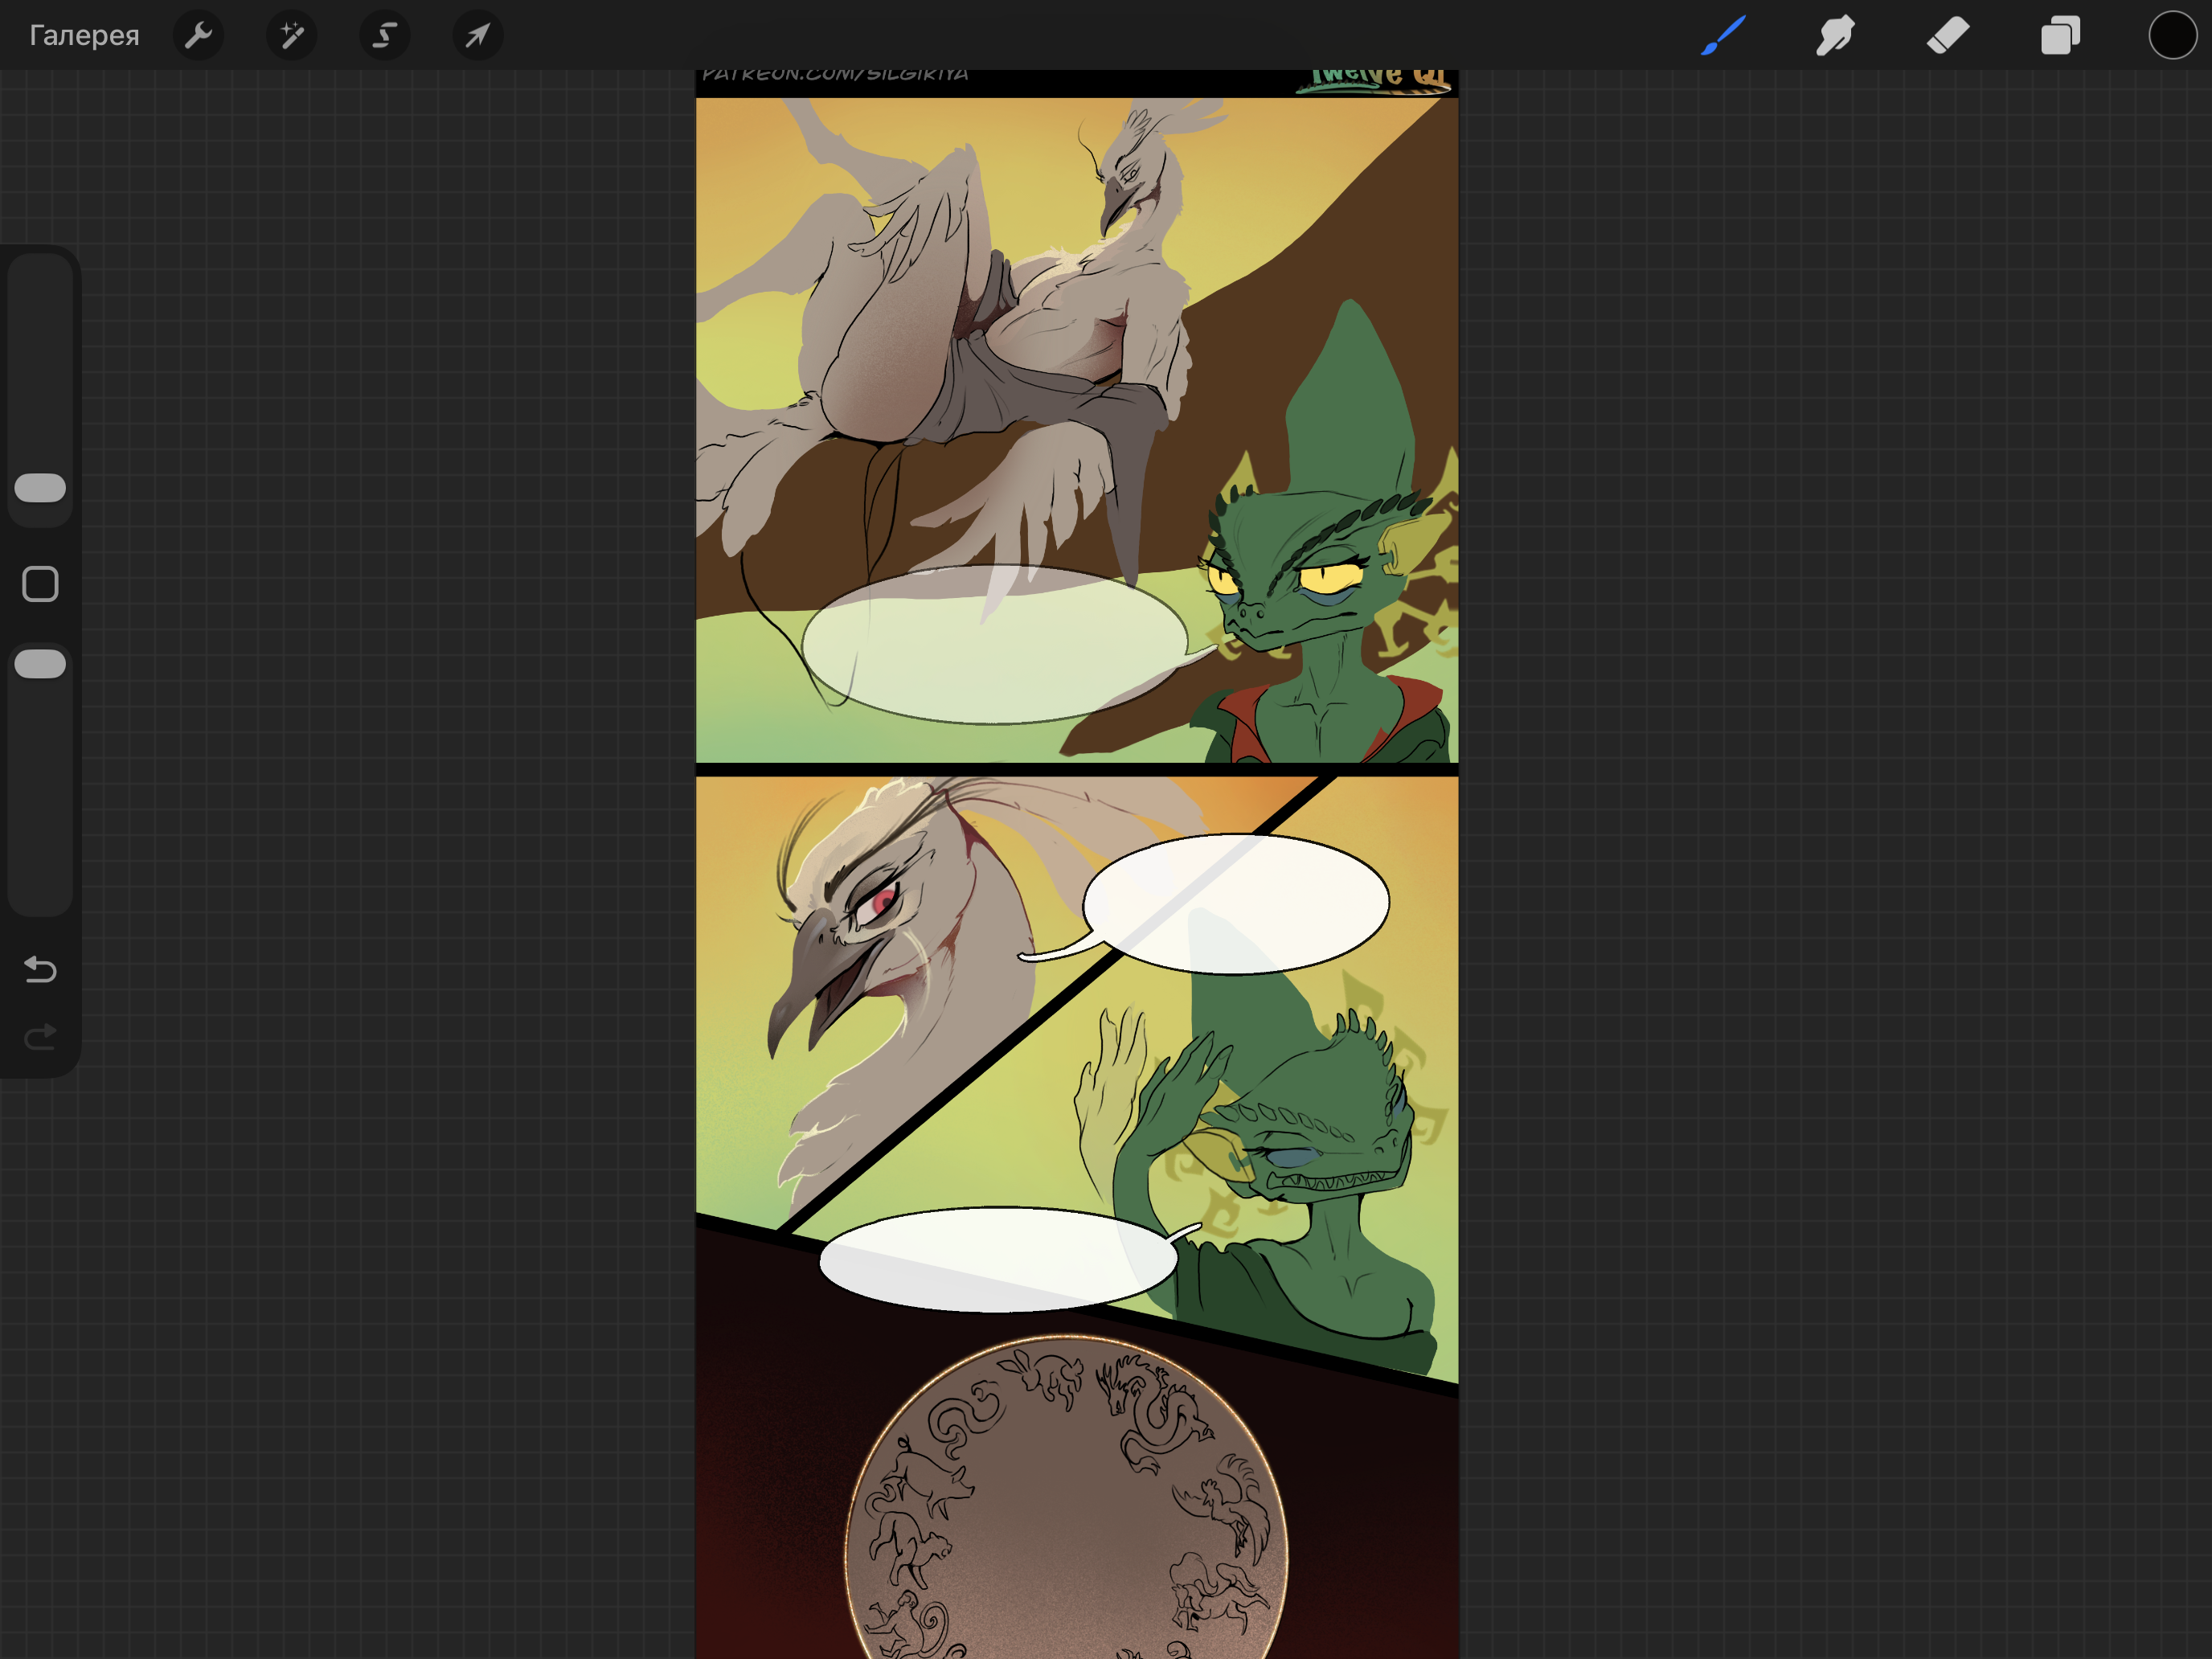Activate the Selection S-shaped tool
The image size is (2212, 1659).
(385, 36)
